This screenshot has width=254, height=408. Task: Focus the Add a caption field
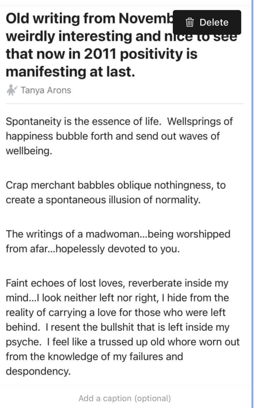125,398
